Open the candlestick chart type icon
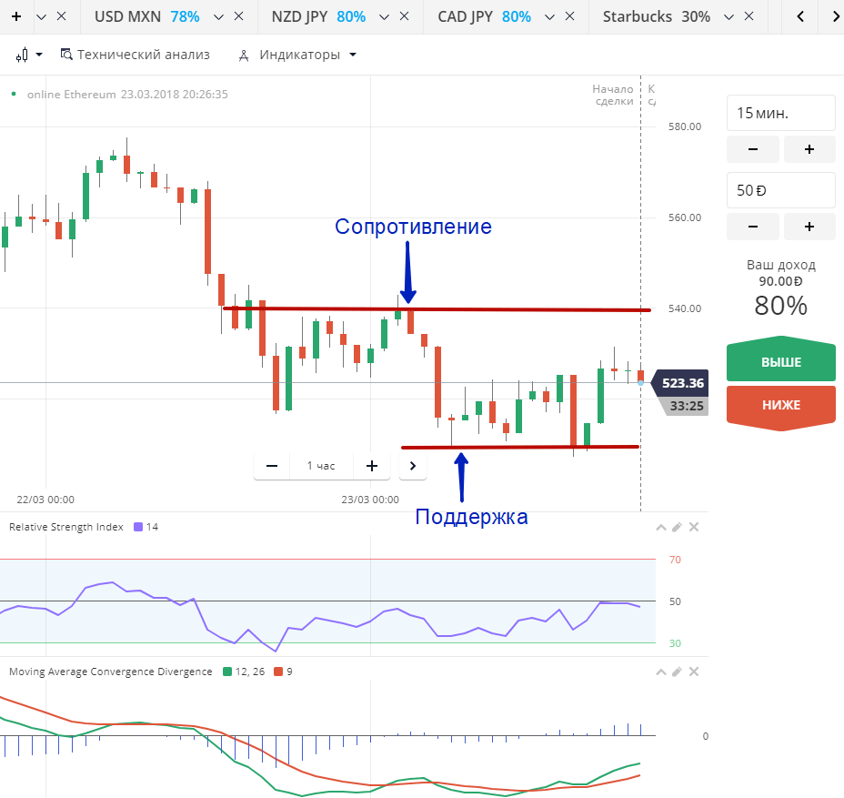The height and width of the screenshot is (798, 844). click(x=20, y=54)
